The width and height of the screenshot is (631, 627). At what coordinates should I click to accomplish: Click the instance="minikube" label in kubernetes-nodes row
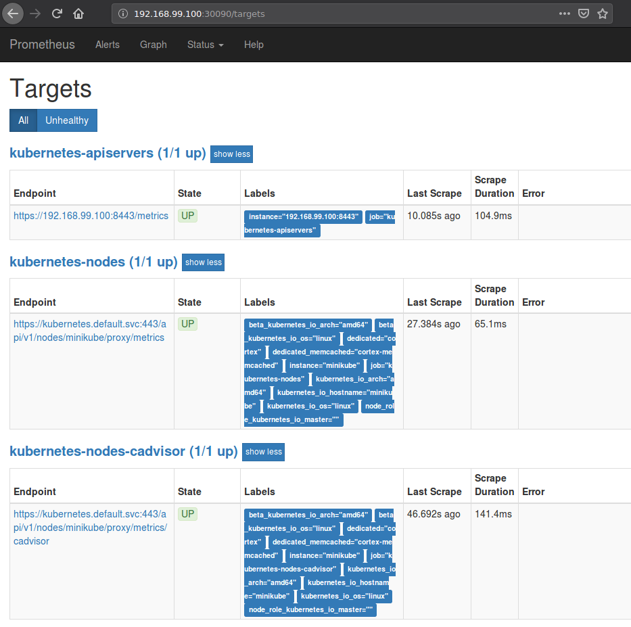[325, 366]
